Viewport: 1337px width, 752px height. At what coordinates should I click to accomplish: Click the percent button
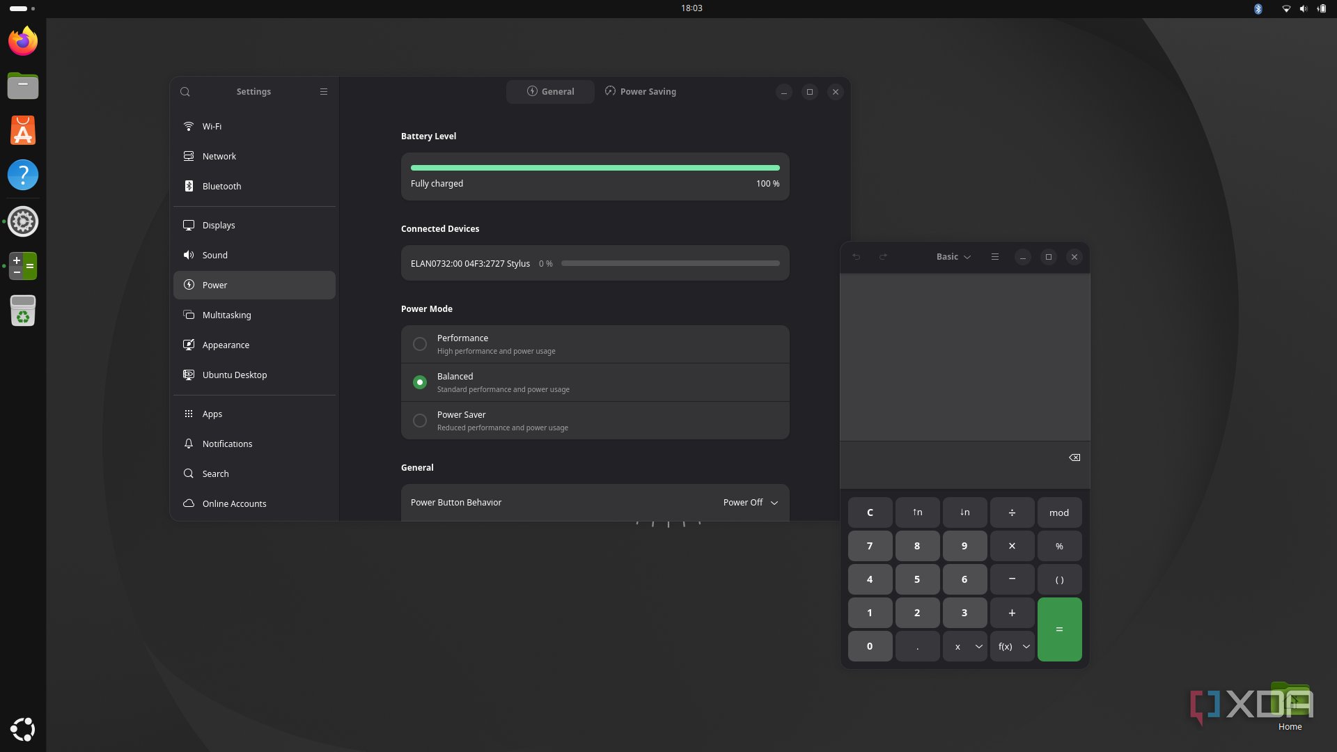click(x=1059, y=546)
